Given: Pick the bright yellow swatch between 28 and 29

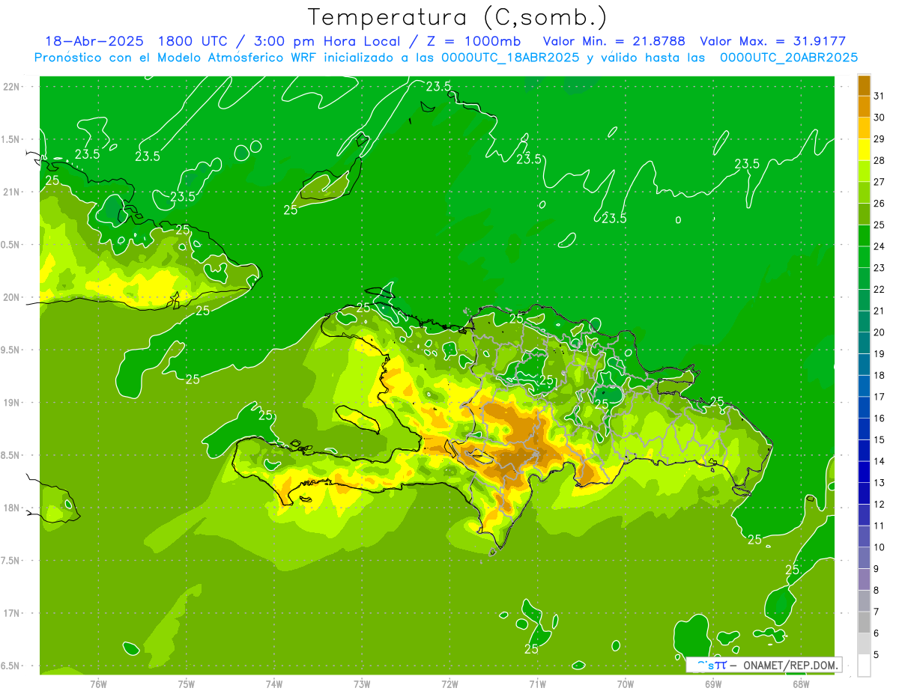Looking at the screenshot, I should coord(864,150).
